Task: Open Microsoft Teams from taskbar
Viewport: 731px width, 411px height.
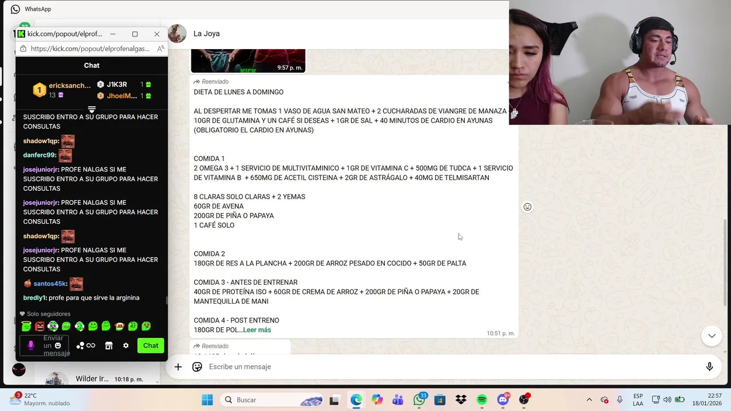Action: (398, 400)
